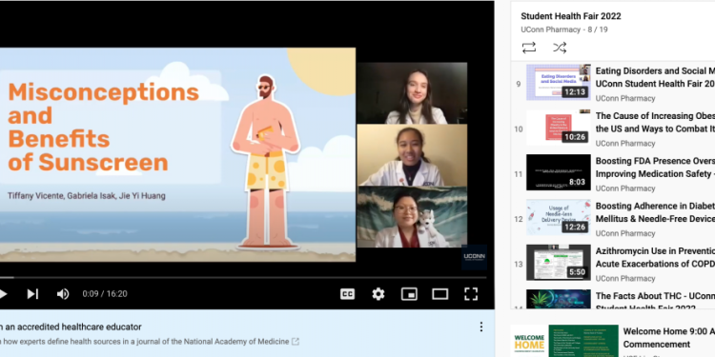
Task: Click UConn Pharmacy under the Eating Disorders video
Action: (x=625, y=98)
